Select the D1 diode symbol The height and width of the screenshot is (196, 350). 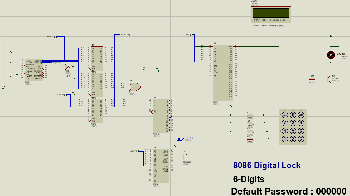pos(339,54)
